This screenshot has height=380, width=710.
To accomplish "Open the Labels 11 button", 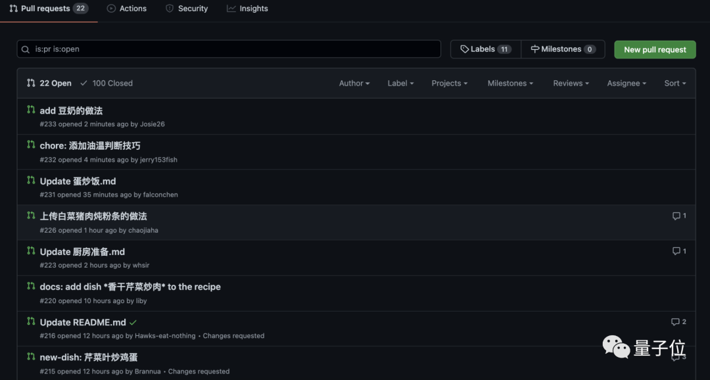I will click(x=486, y=49).
